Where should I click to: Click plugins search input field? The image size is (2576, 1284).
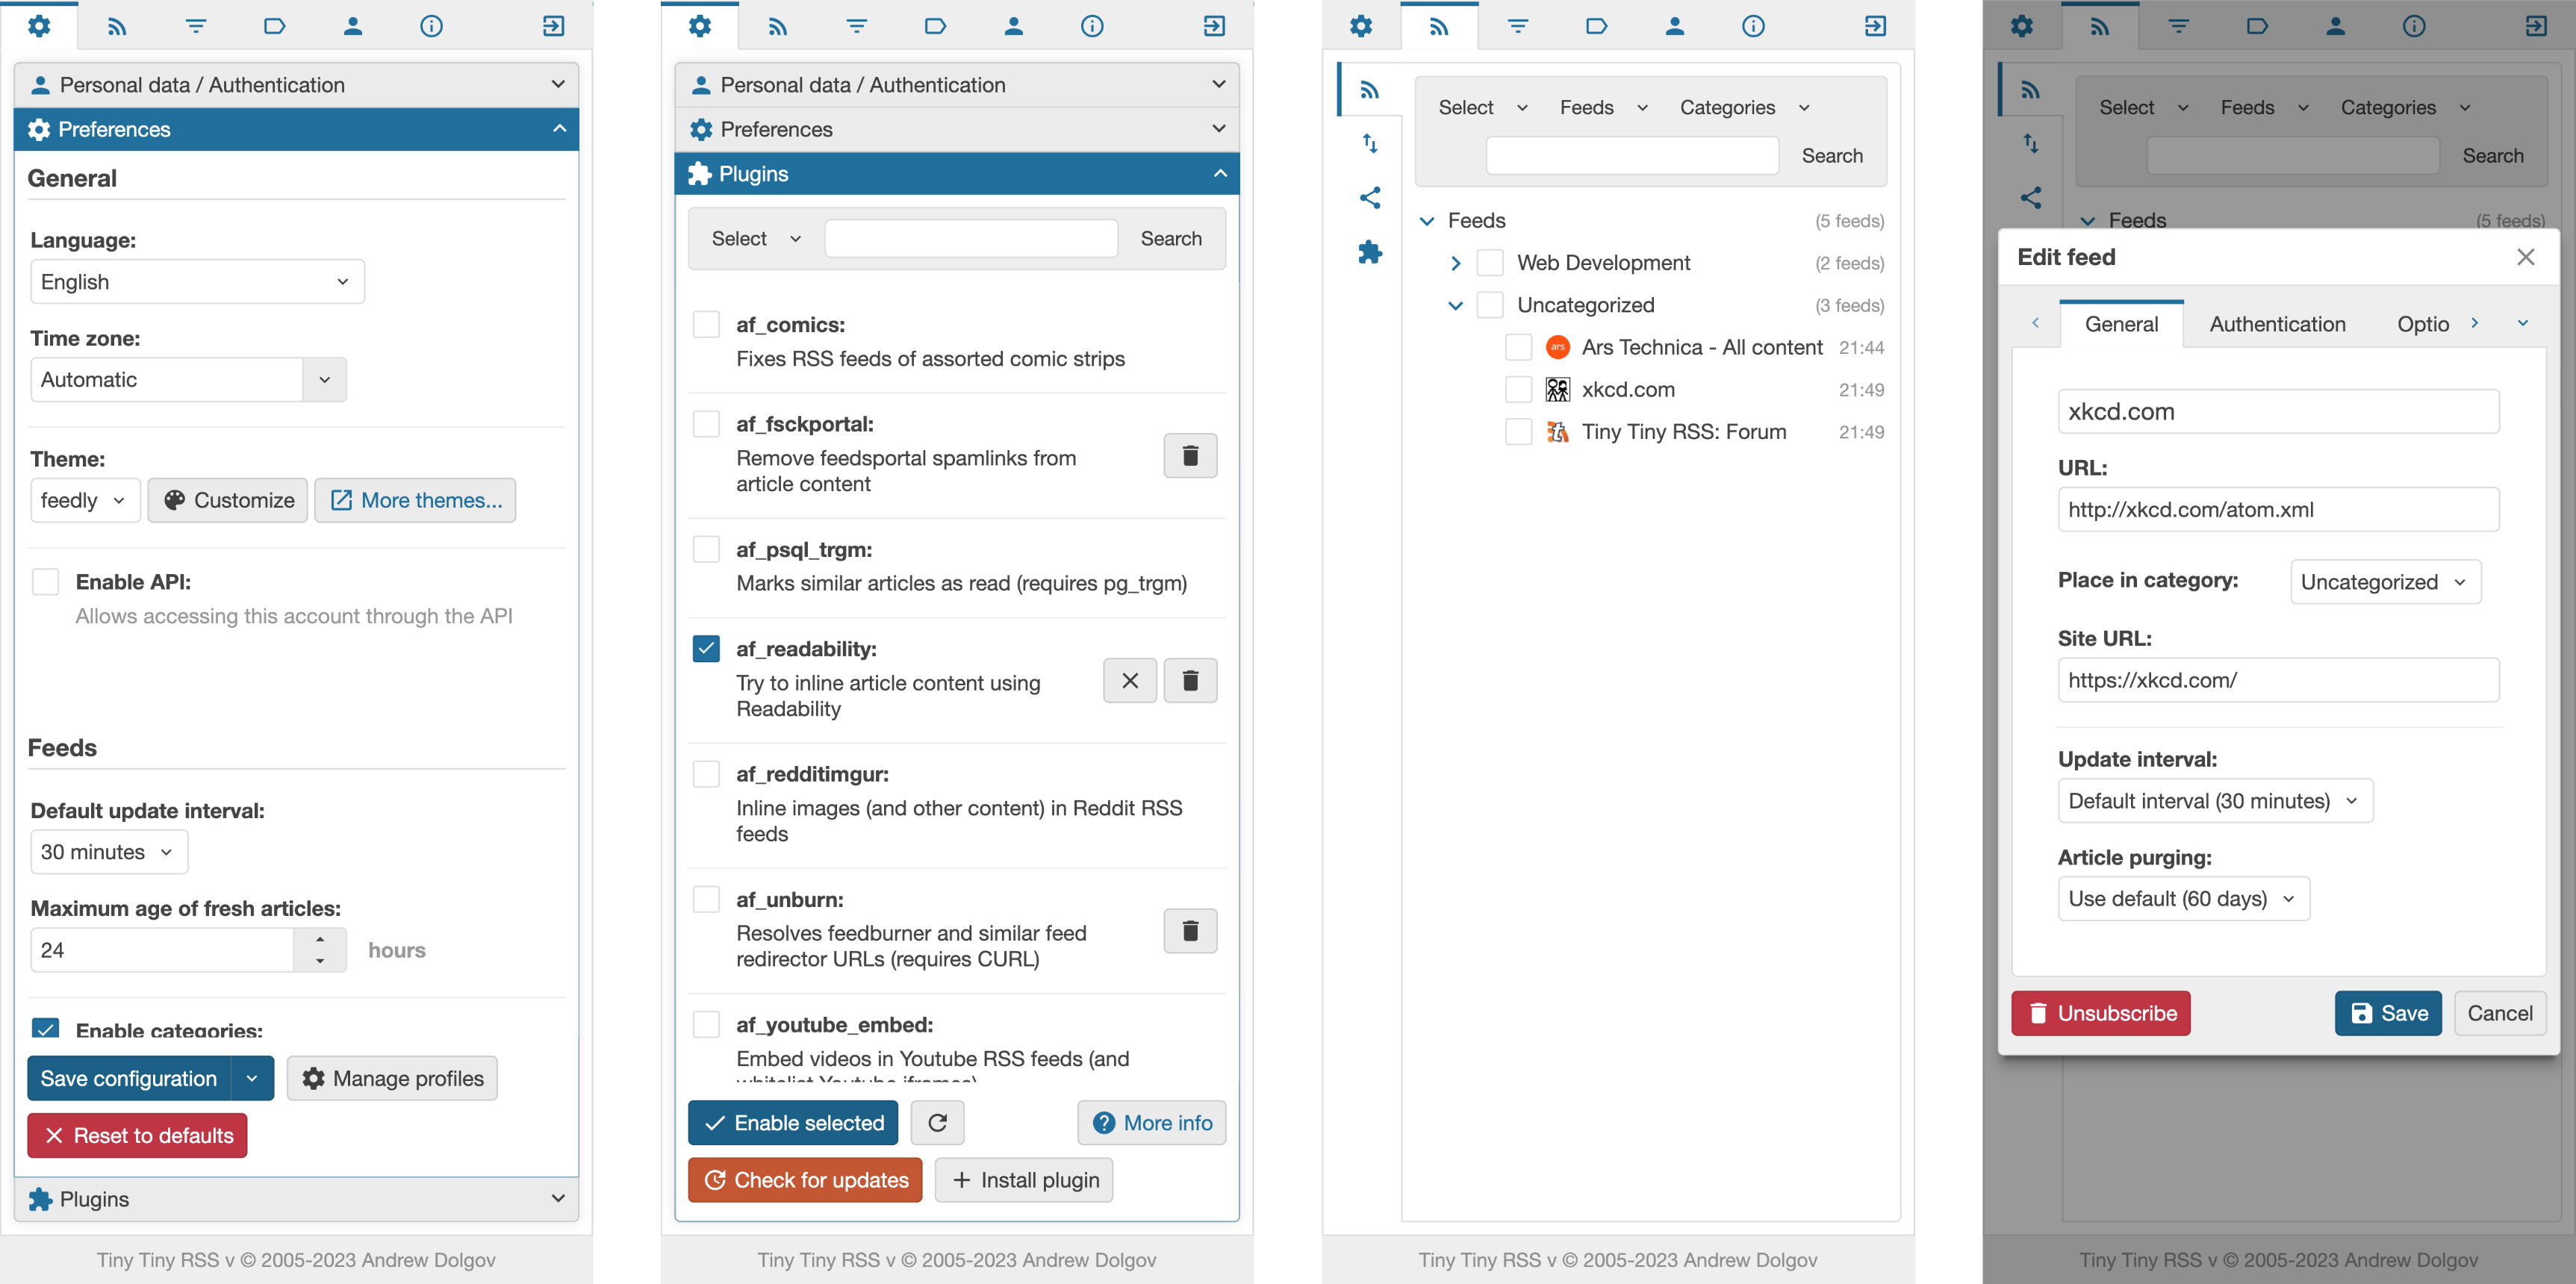click(970, 239)
